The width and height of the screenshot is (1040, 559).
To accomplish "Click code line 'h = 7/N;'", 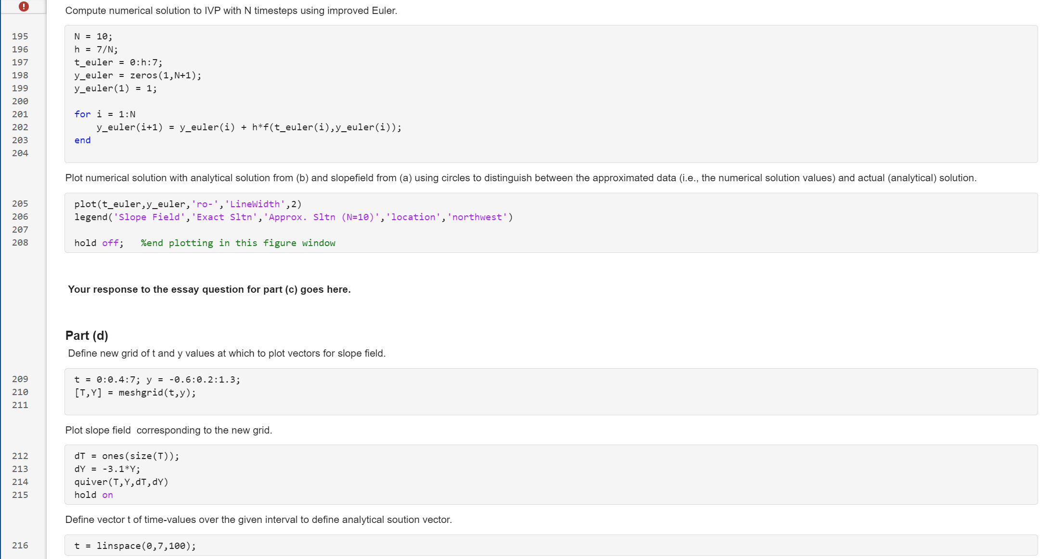I will tap(96, 50).
